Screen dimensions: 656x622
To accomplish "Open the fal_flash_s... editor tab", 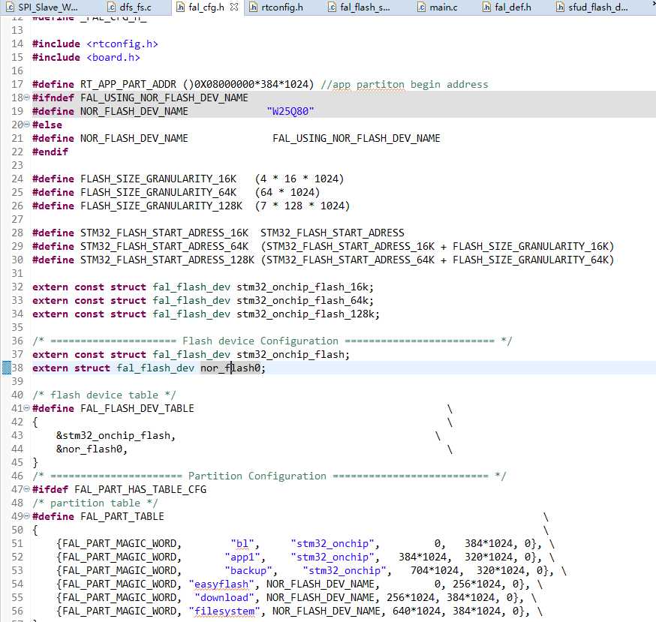I will tap(359, 7).
